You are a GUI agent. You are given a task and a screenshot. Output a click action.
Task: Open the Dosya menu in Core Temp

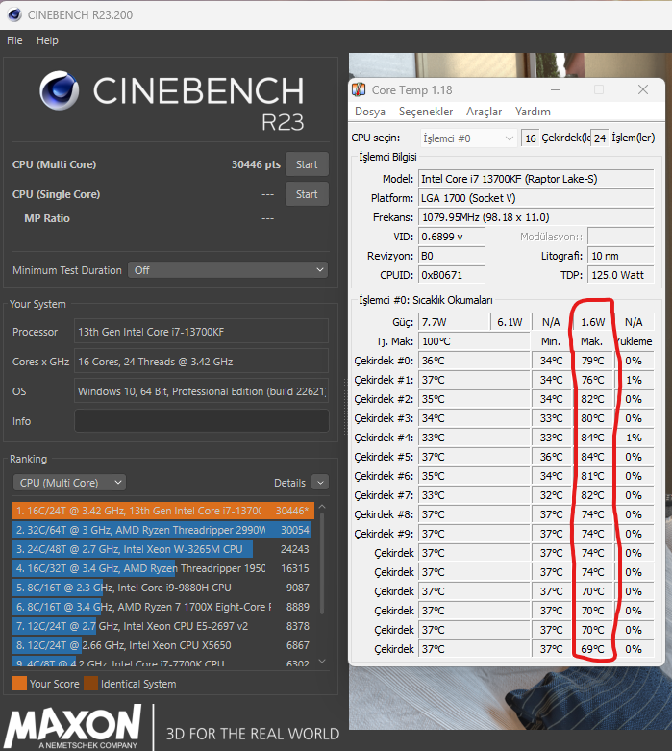[370, 112]
